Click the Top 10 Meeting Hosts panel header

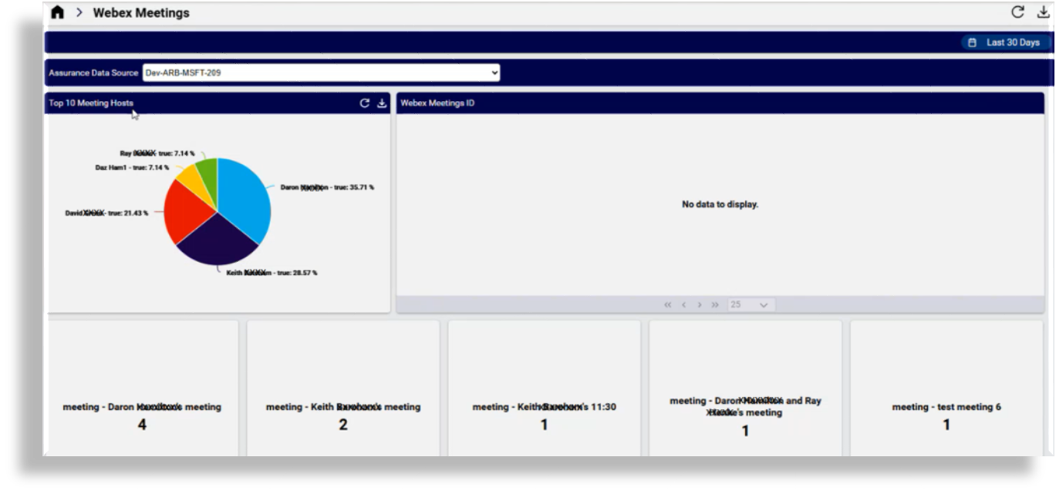point(91,102)
